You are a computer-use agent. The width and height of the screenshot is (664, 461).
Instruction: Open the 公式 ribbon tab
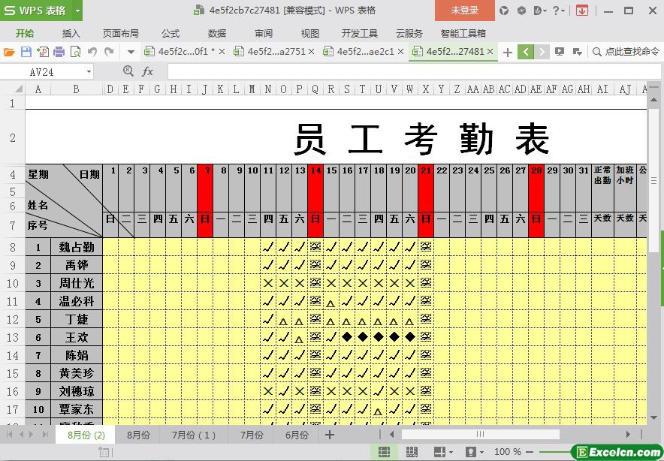tap(171, 33)
